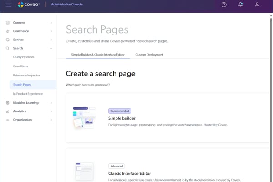Click the Content menu label

point(19,23)
